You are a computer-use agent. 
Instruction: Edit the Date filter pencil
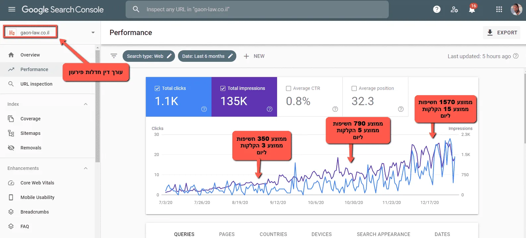pyautogui.click(x=230, y=56)
